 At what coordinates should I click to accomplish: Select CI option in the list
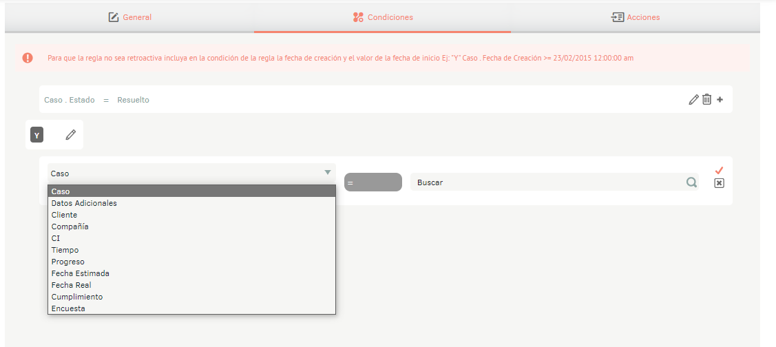191,238
